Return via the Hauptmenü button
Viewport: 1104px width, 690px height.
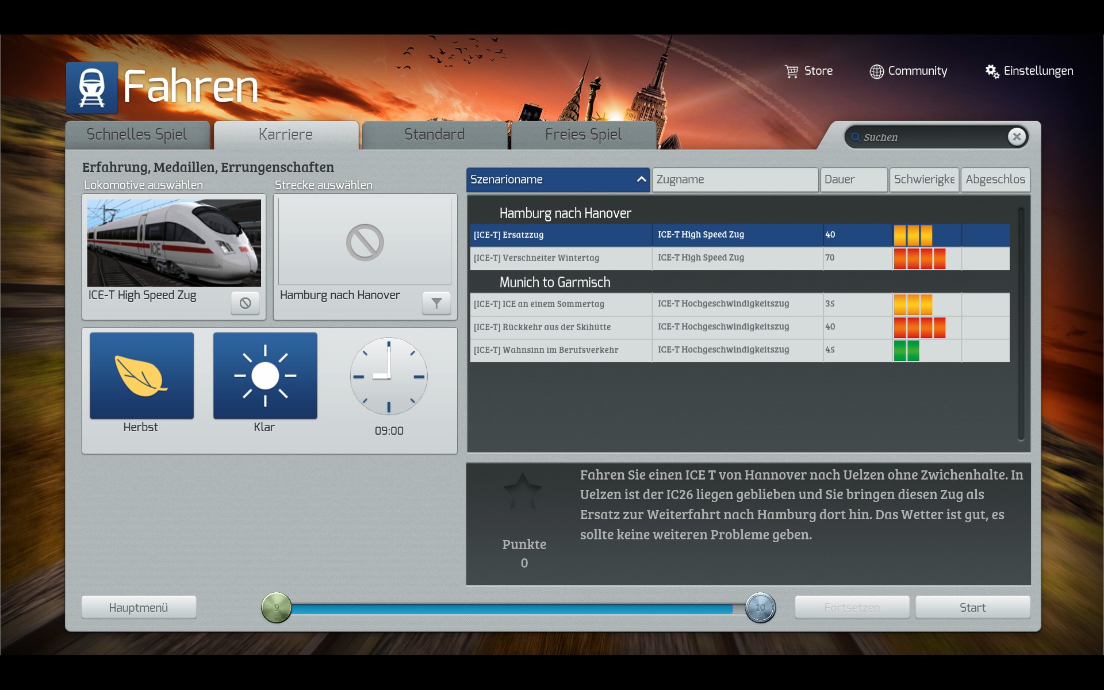pos(139,608)
